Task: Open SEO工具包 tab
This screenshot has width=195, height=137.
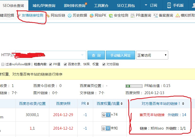Action: (x=126, y=5)
